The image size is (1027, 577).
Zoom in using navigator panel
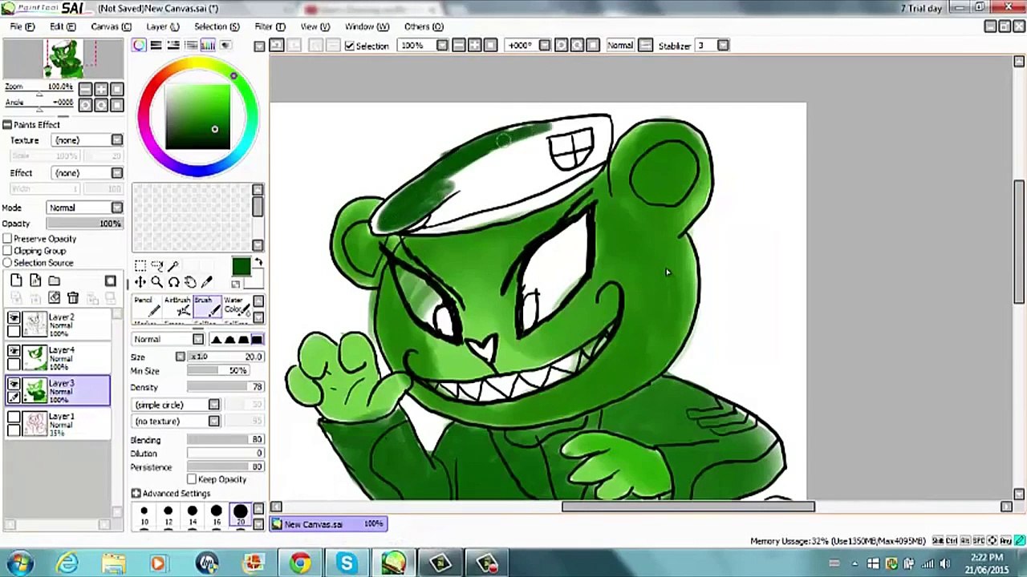tap(101, 89)
